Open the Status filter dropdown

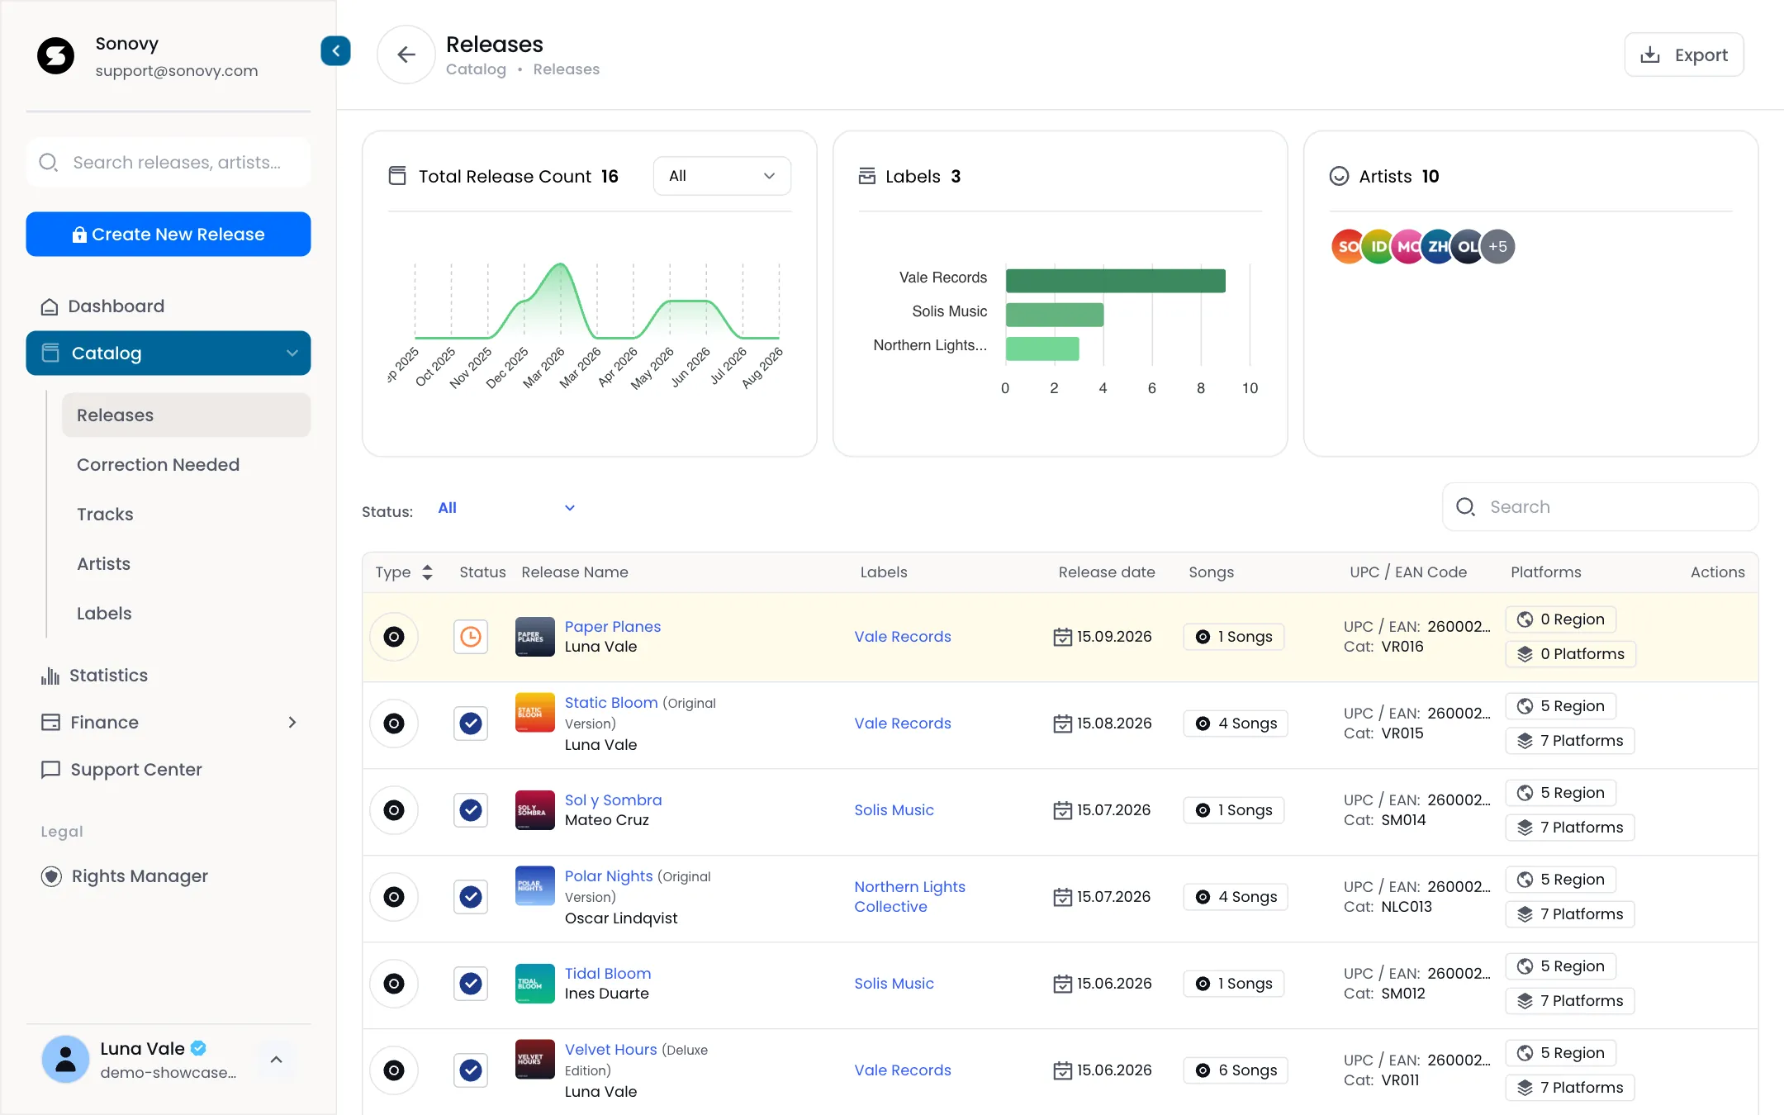click(506, 508)
